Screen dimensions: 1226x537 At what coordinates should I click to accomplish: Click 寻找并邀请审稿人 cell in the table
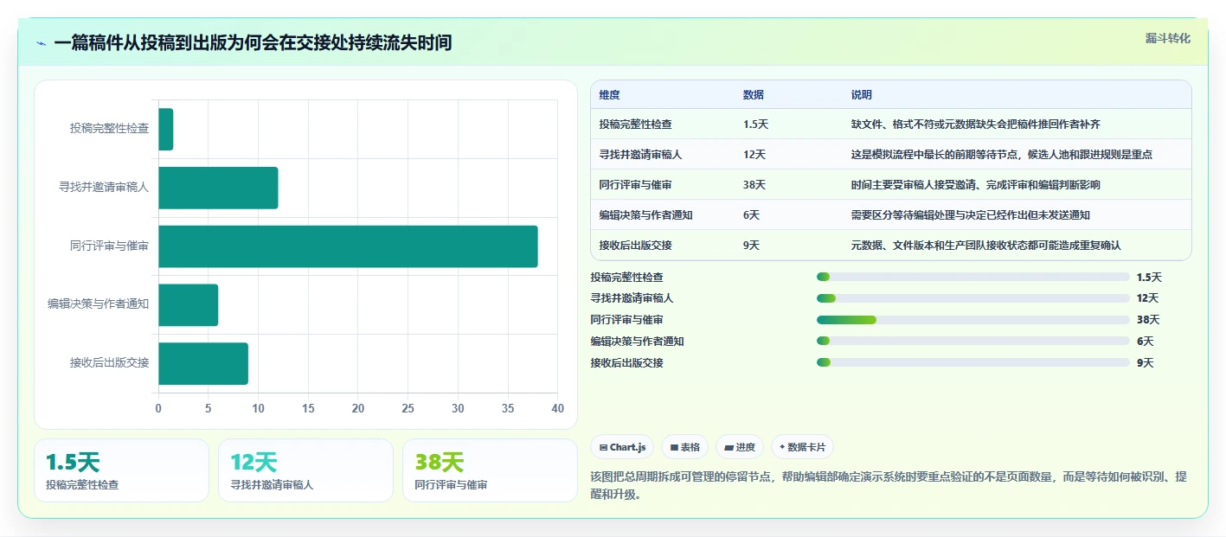click(640, 155)
